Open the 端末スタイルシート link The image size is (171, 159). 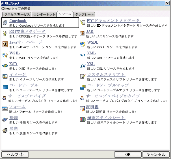(x=106, y=118)
